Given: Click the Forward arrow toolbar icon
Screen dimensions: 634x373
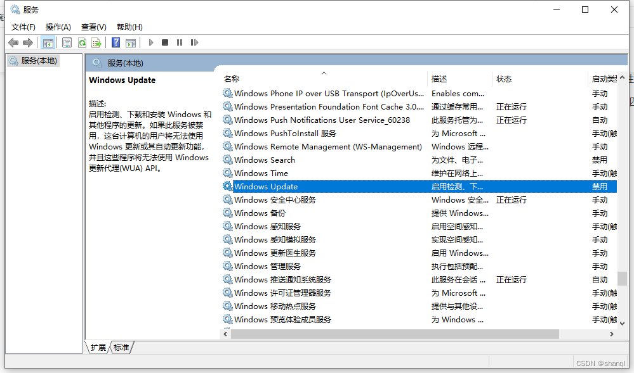Looking at the screenshot, I should (x=28, y=42).
